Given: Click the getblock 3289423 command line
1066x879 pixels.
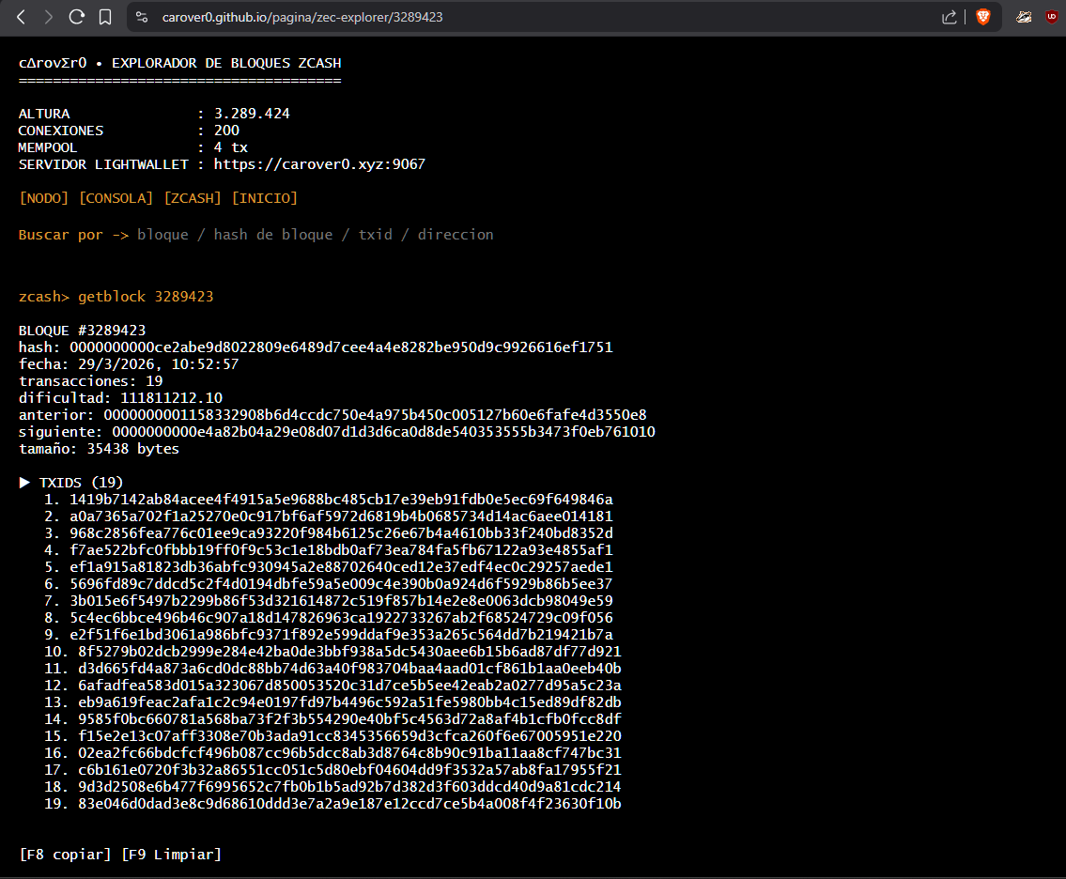Looking at the screenshot, I should tap(116, 297).
